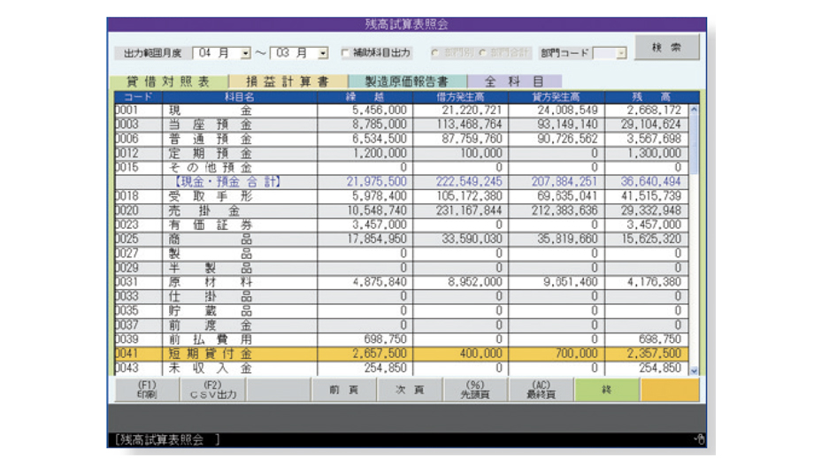Viewport: 814px width, 458px height.
Task: Open the start month 04月 dropdown
Action: (245, 53)
